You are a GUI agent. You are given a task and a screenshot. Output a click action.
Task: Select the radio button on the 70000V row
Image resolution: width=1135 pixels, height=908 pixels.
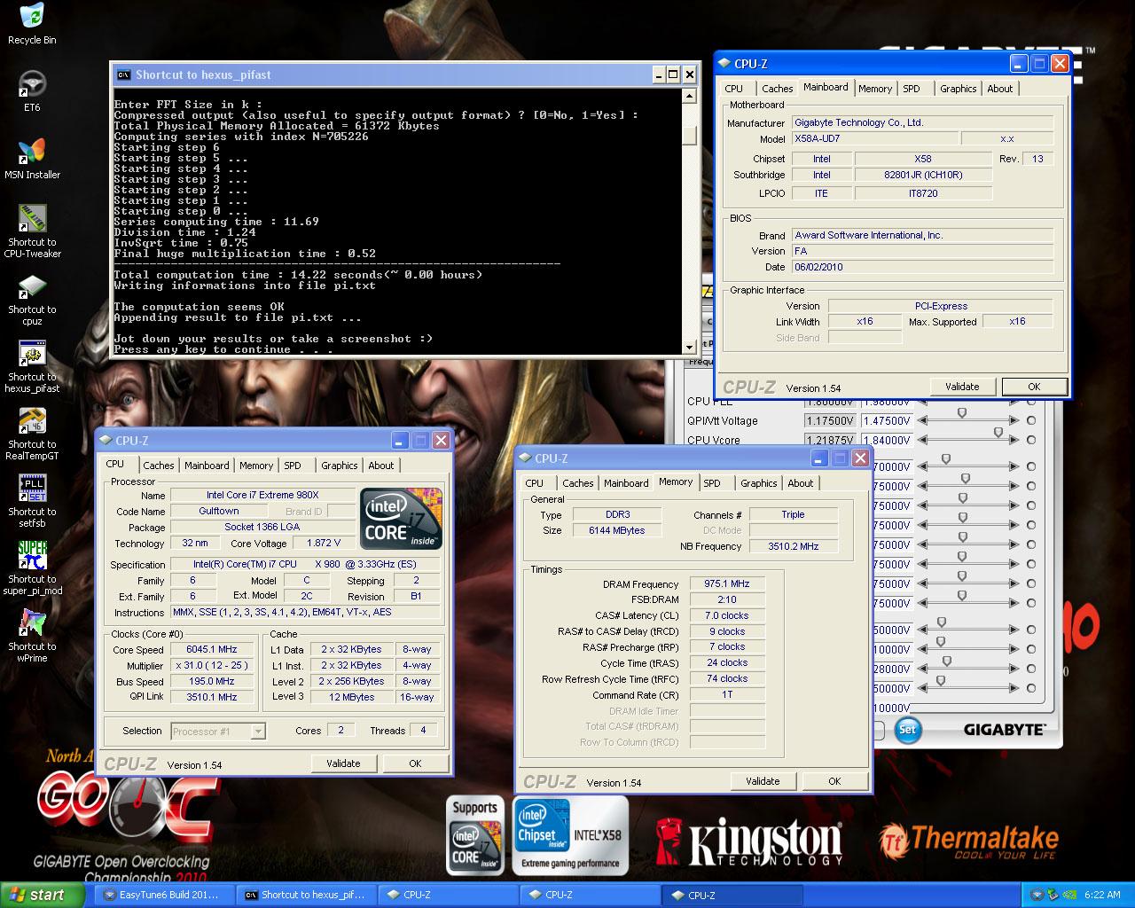point(1031,466)
